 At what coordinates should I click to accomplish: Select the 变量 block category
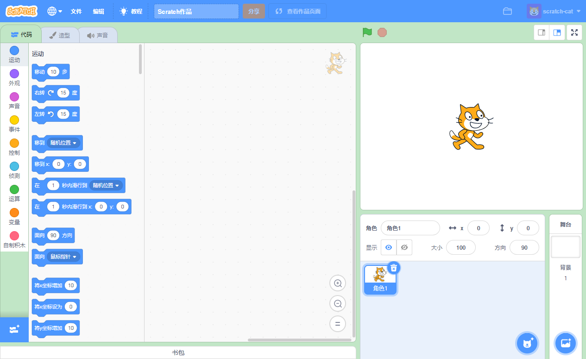(x=14, y=217)
